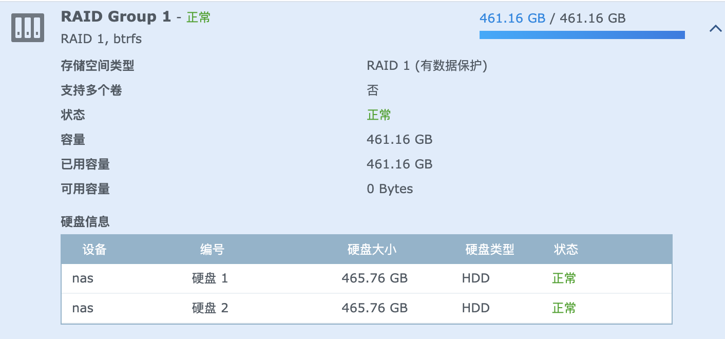Click the 存储空间类型 RAID 1 value
The width and height of the screenshot is (725, 339).
(427, 66)
